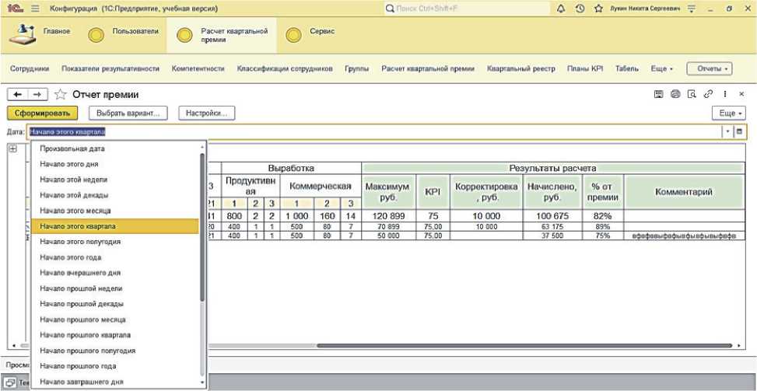Choose Произвольная дата option
757x391 pixels.
coord(72,148)
